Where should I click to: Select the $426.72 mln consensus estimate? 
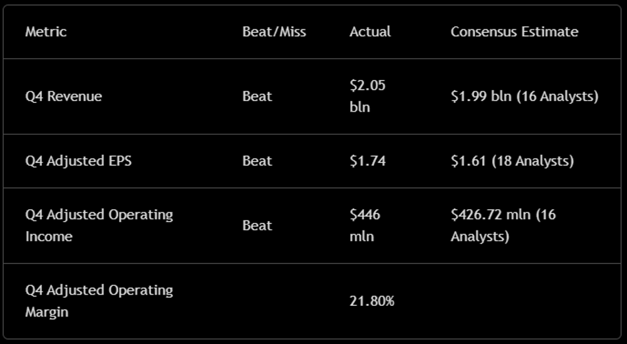[x=503, y=225]
